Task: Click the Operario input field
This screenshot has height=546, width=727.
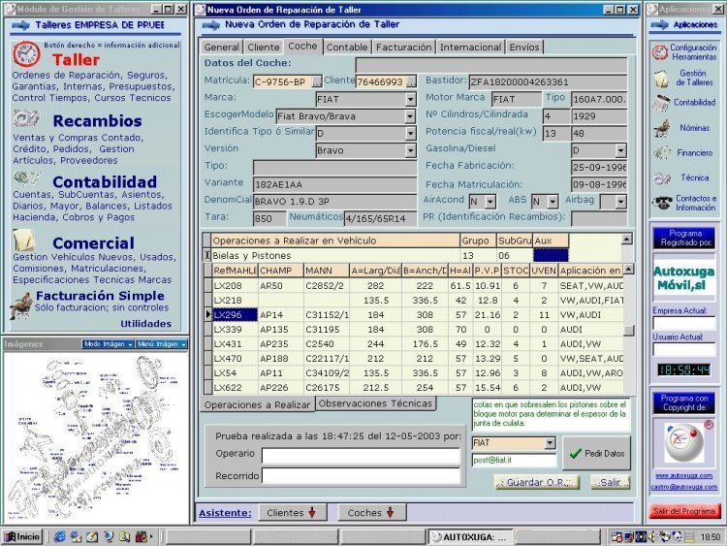Action: pyautogui.click(x=362, y=456)
